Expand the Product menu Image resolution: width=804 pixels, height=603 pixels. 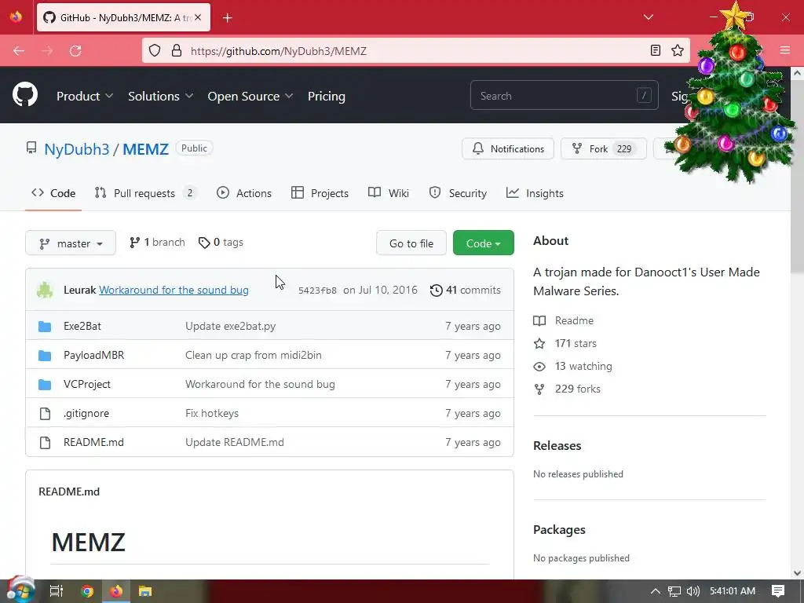pos(85,96)
